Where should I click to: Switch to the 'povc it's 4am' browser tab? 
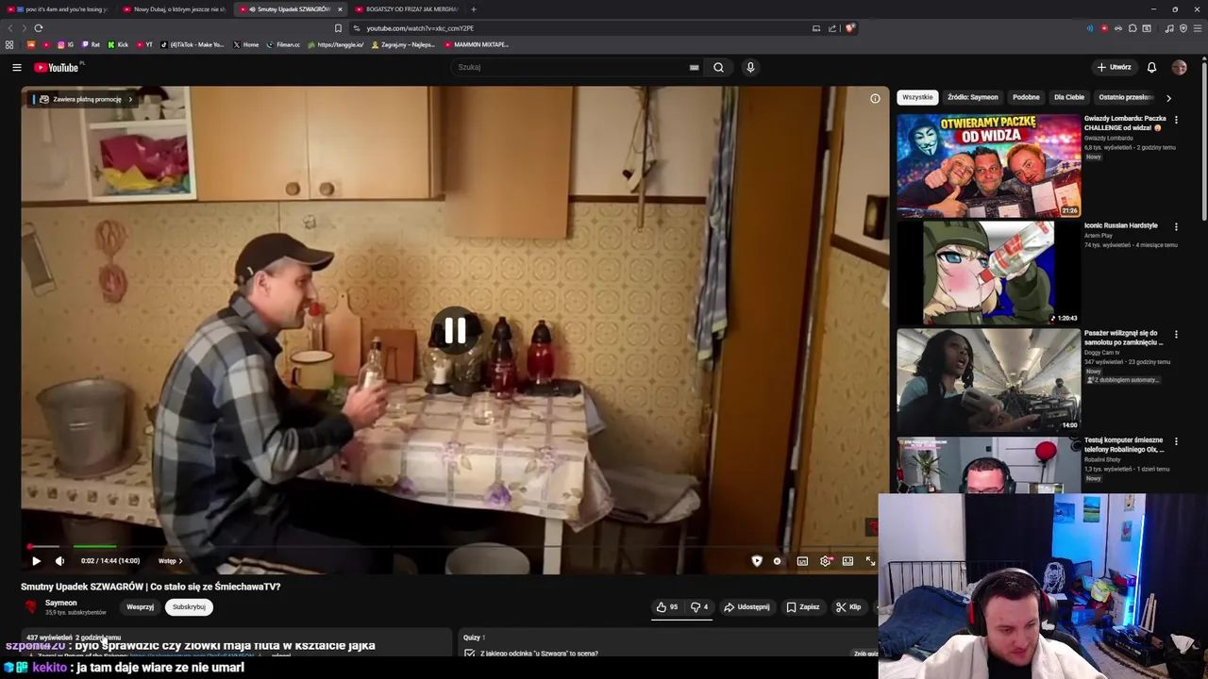[x=57, y=9]
